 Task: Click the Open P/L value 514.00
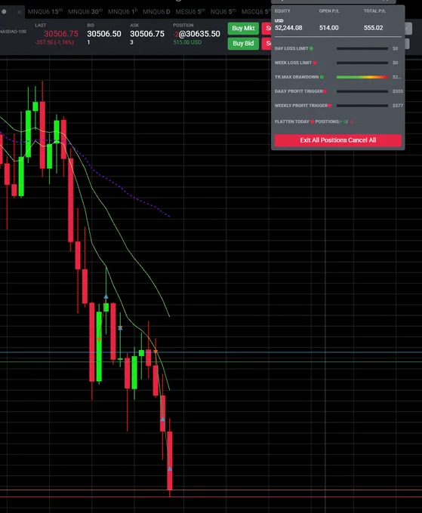click(x=328, y=28)
